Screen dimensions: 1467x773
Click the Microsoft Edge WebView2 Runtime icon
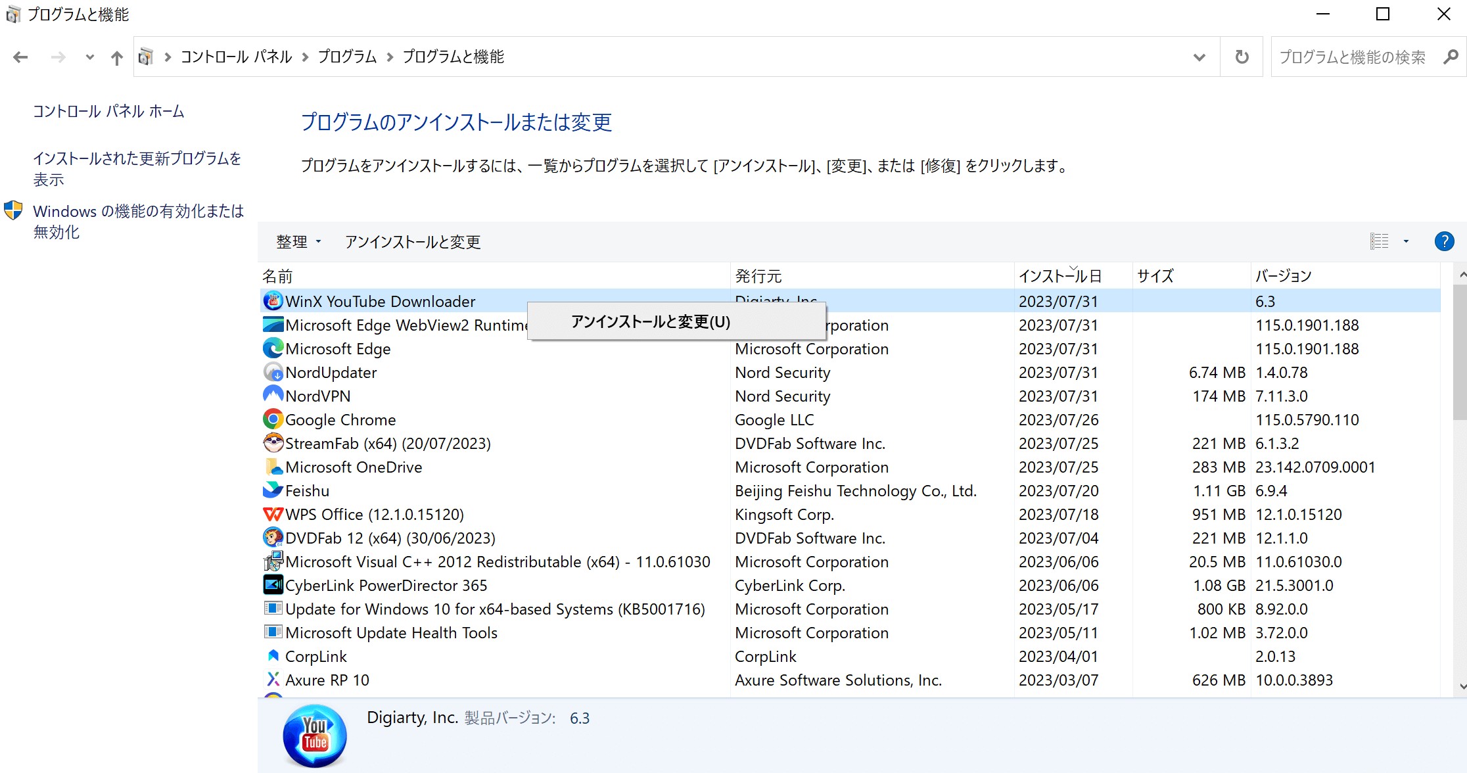tap(273, 325)
